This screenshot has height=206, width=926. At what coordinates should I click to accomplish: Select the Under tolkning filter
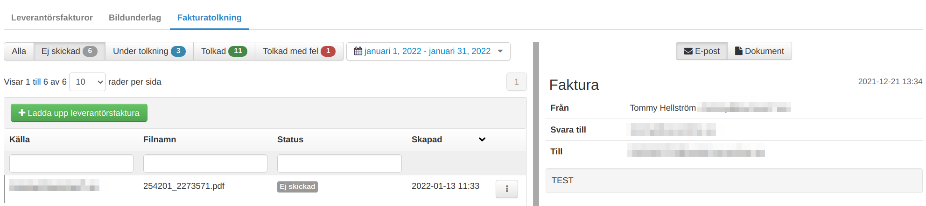[x=149, y=51]
